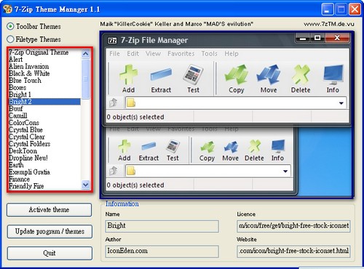Click the Author field showing IconEden.com
This screenshot has height=269, width=364.
tap(162, 252)
